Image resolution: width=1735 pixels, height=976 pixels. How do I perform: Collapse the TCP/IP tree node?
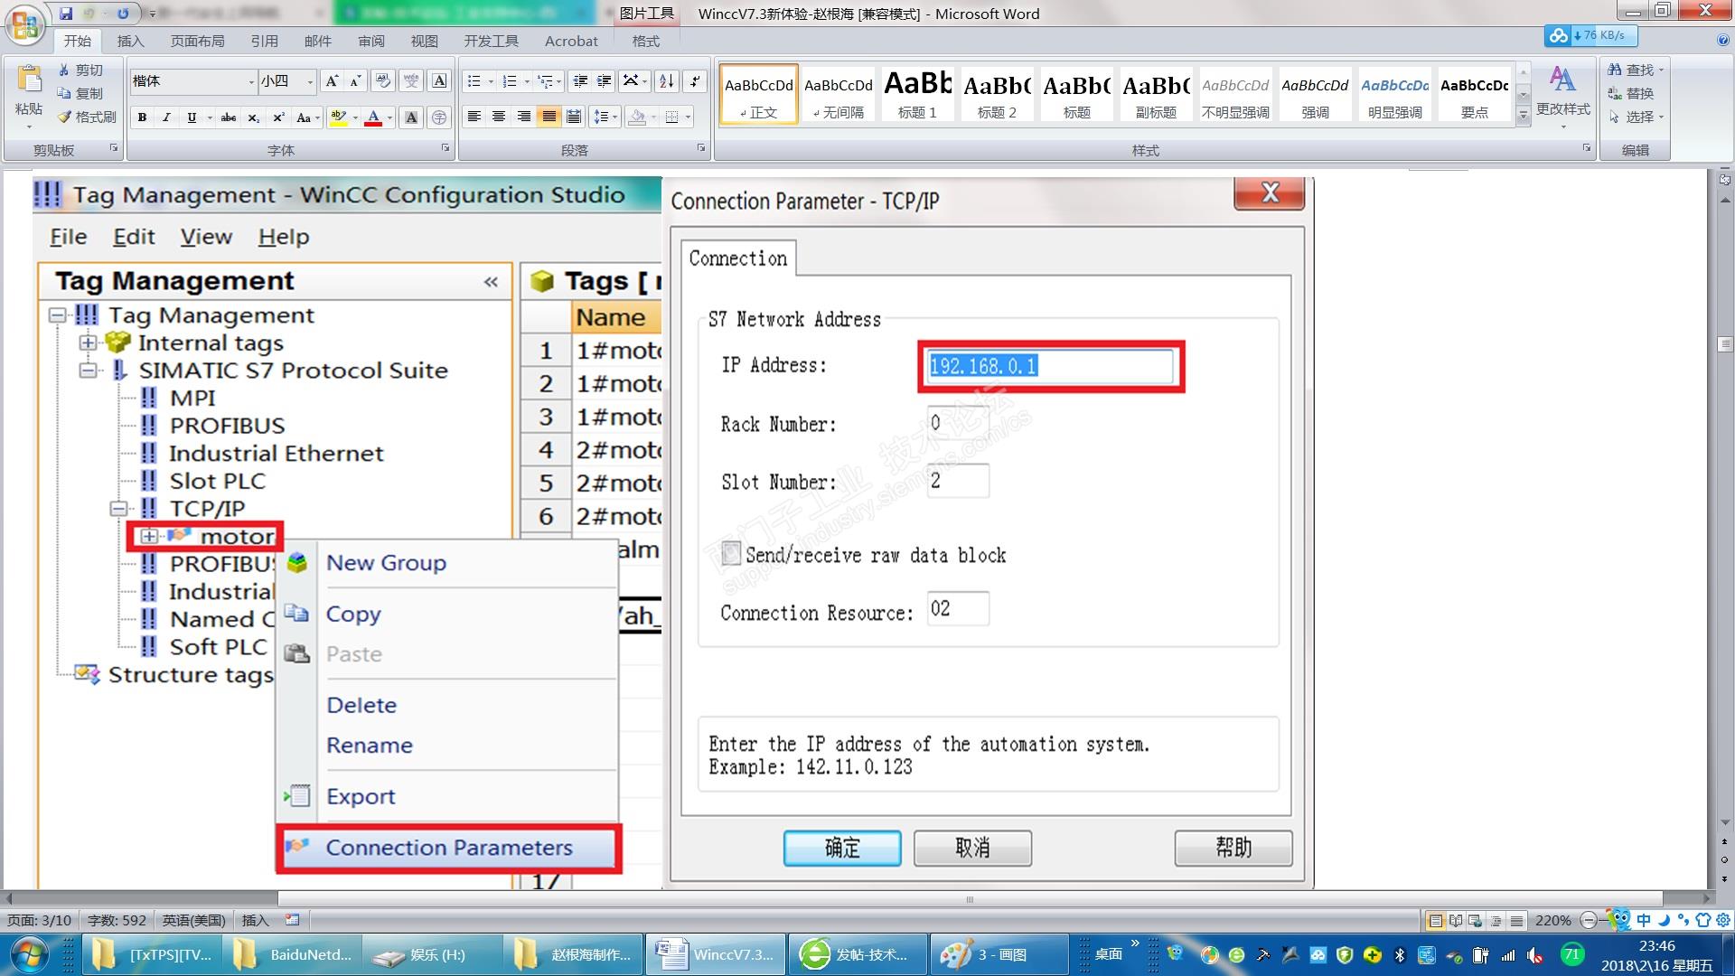click(x=118, y=509)
